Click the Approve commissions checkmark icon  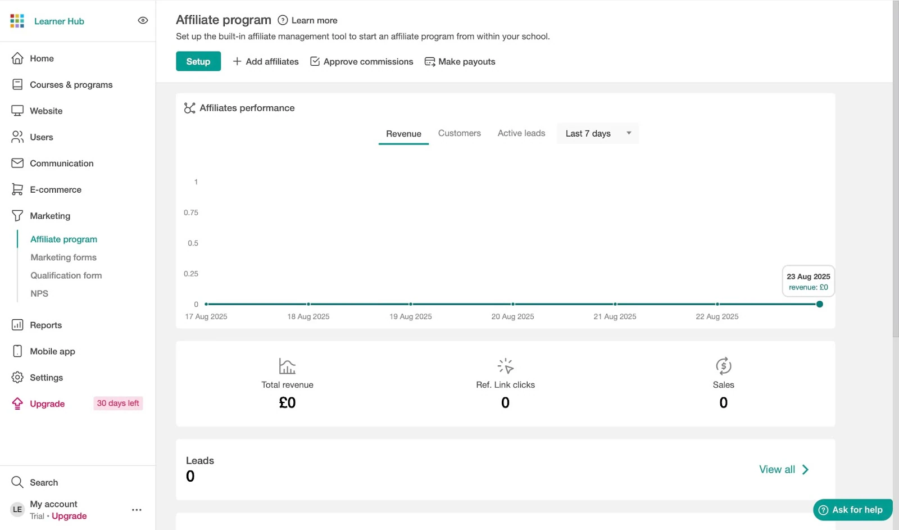pos(315,61)
